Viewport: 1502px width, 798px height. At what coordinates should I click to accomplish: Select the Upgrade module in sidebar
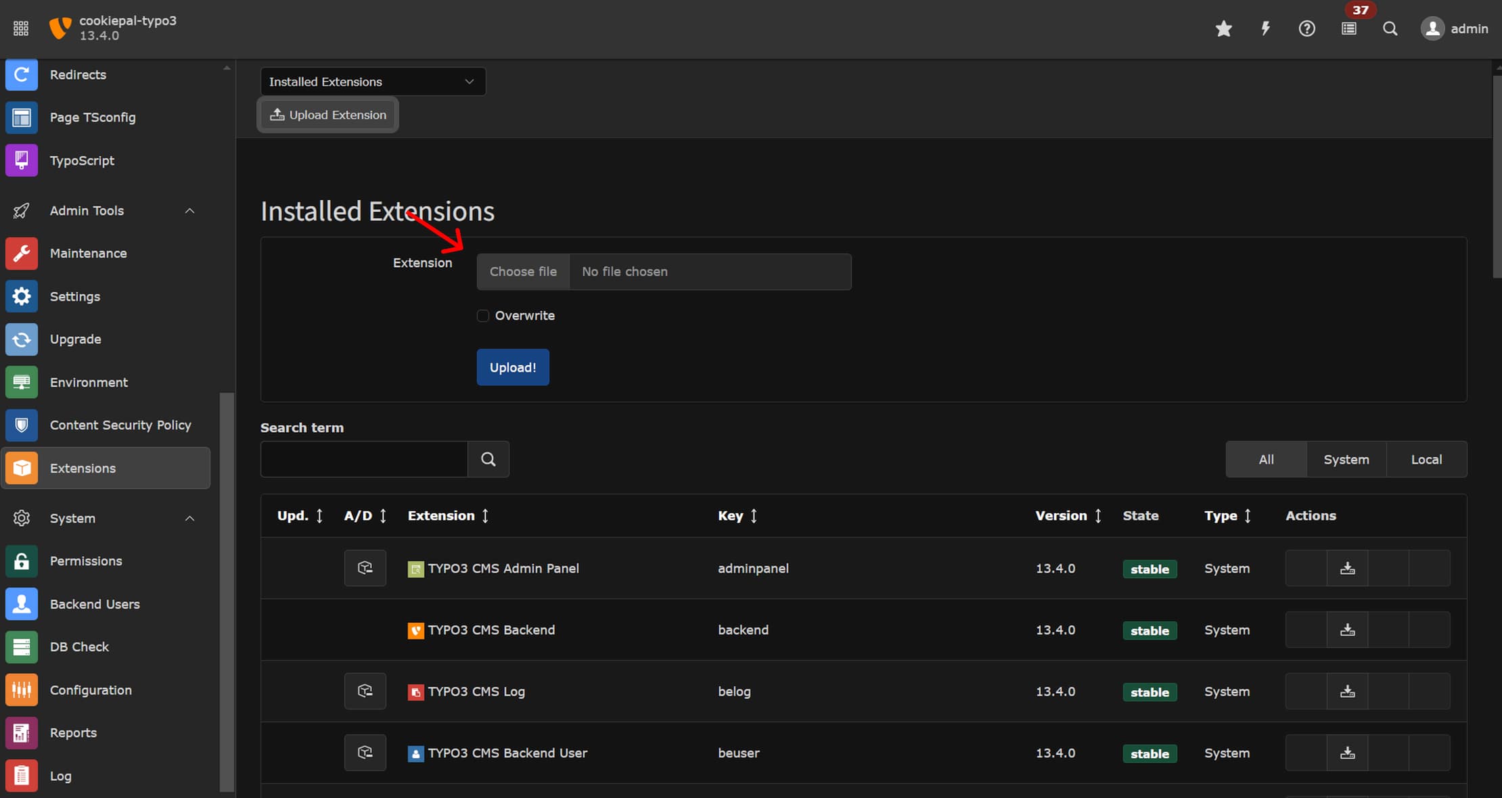click(75, 339)
